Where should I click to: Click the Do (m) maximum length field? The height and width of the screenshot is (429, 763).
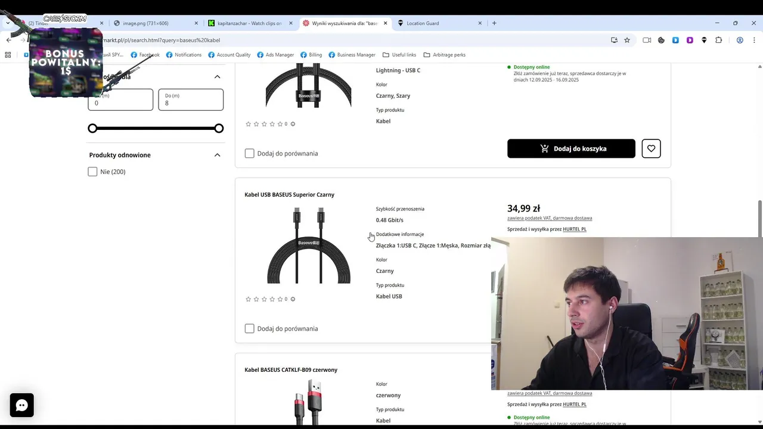click(x=191, y=100)
